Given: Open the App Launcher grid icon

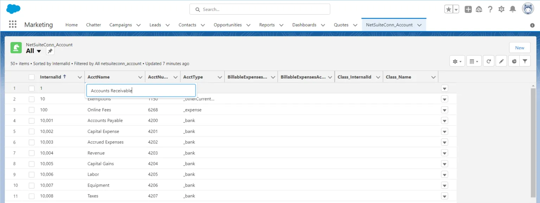Looking at the screenshot, I should pos(13,24).
